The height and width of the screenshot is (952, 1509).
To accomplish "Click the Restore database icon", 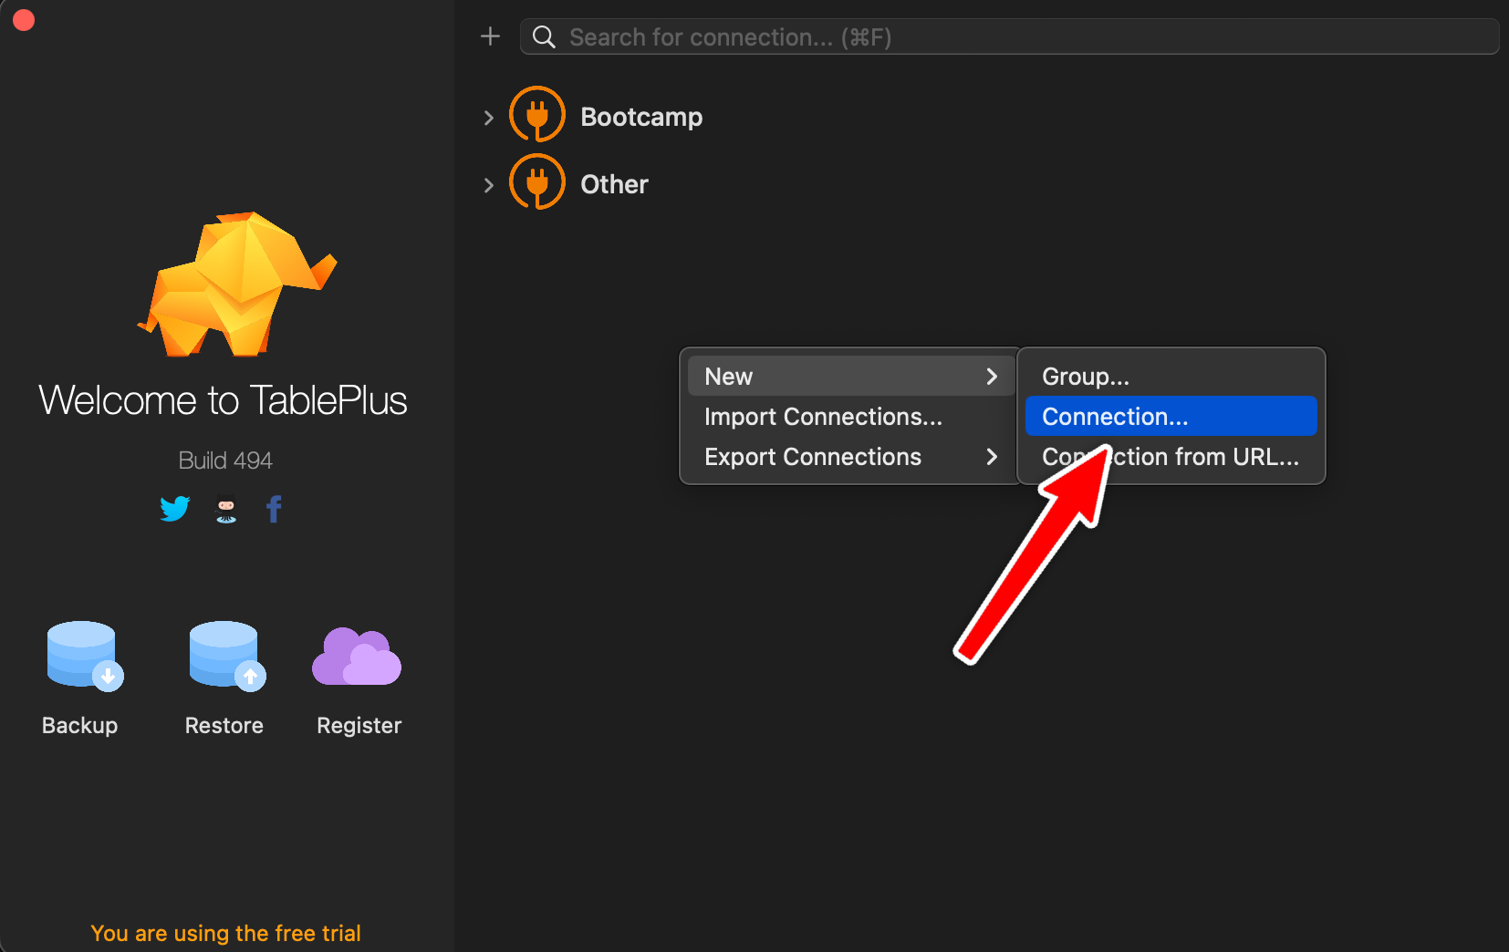I will (225, 656).
